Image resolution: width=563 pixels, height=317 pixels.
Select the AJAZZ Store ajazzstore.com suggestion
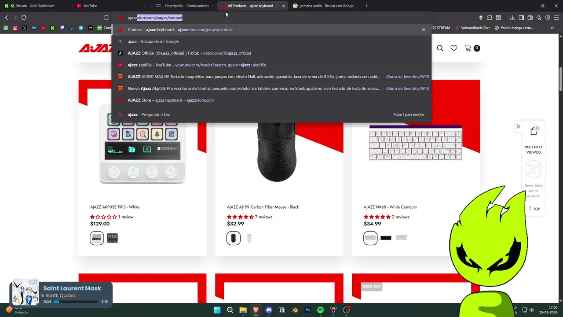pyautogui.click(x=271, y=100)
